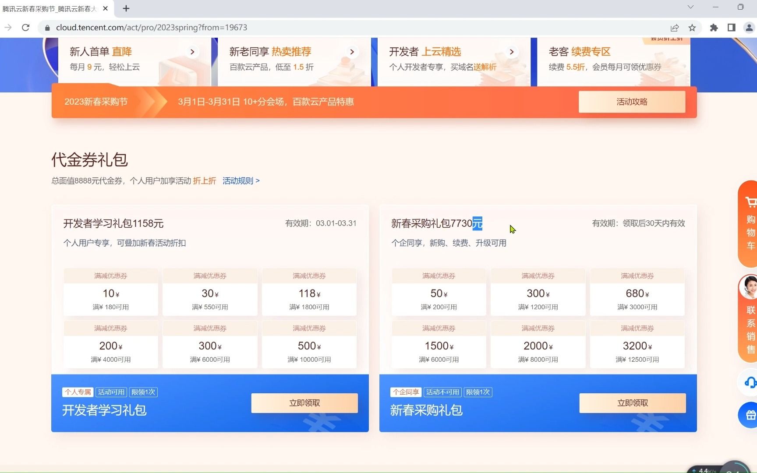Click the 开发者学习礼包 blue footer title
This screenshot has height=473, width=757.
point(104,410)
